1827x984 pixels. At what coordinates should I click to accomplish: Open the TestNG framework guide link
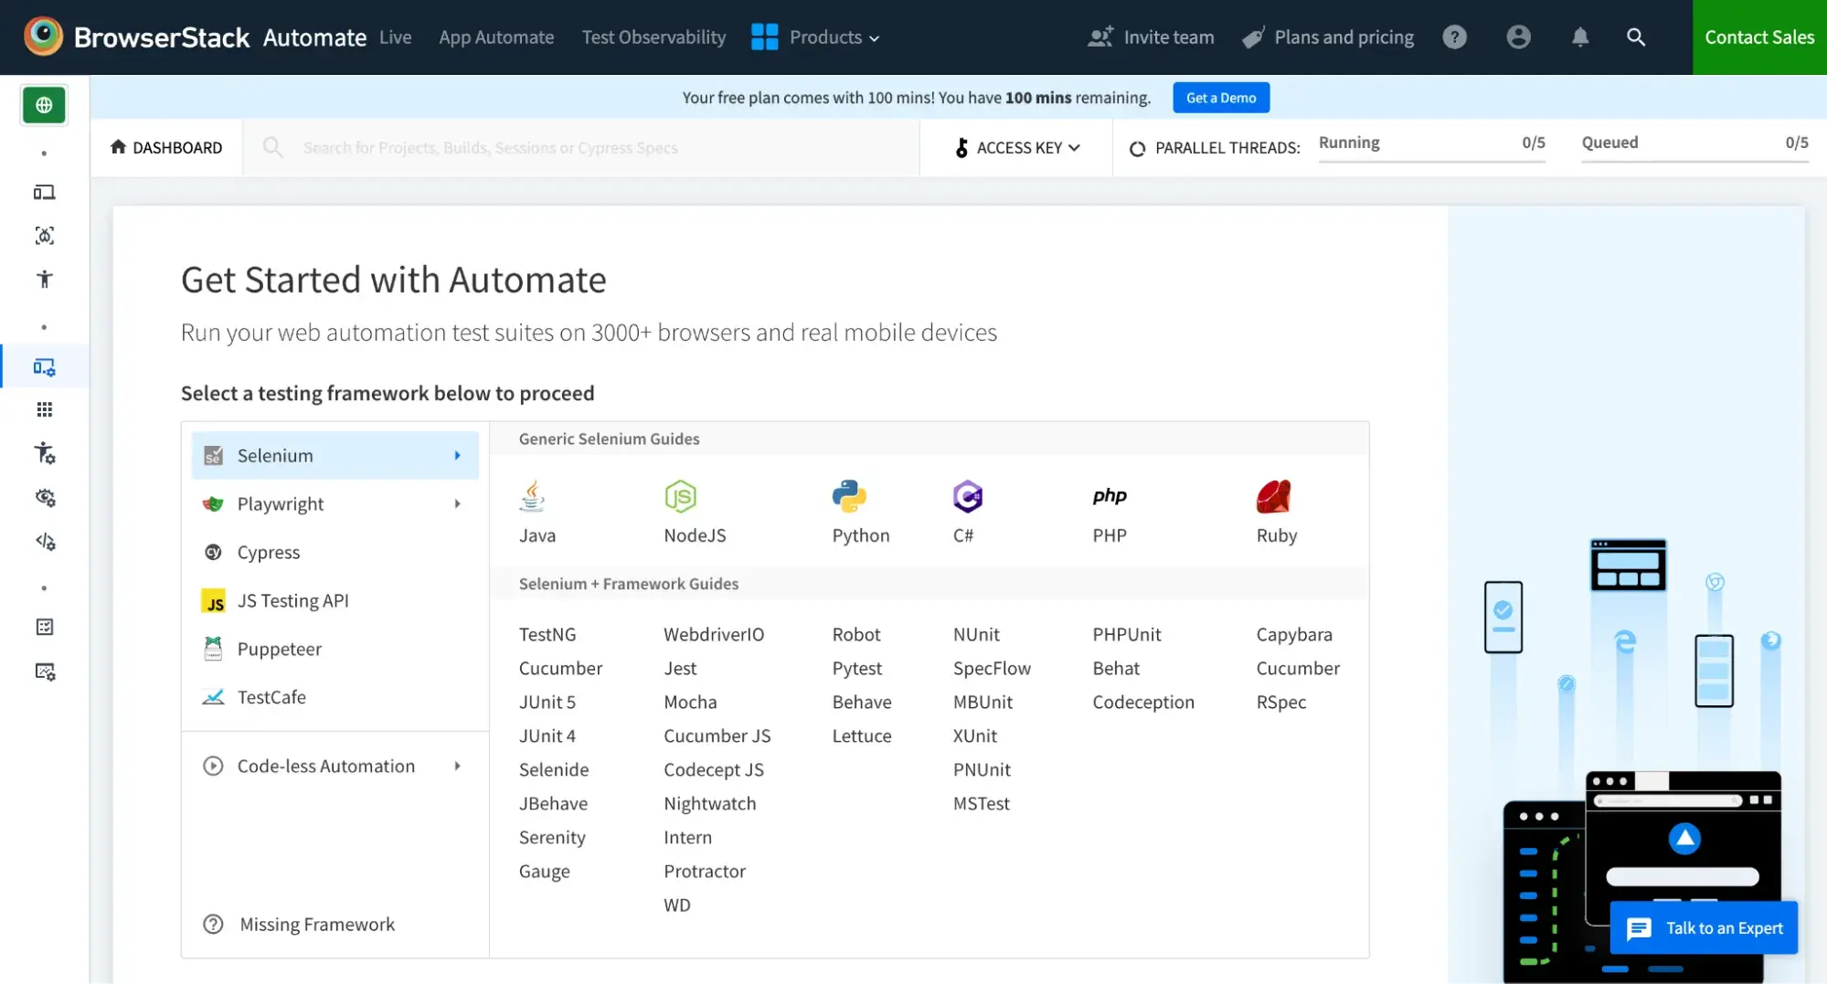coord(547,635)
